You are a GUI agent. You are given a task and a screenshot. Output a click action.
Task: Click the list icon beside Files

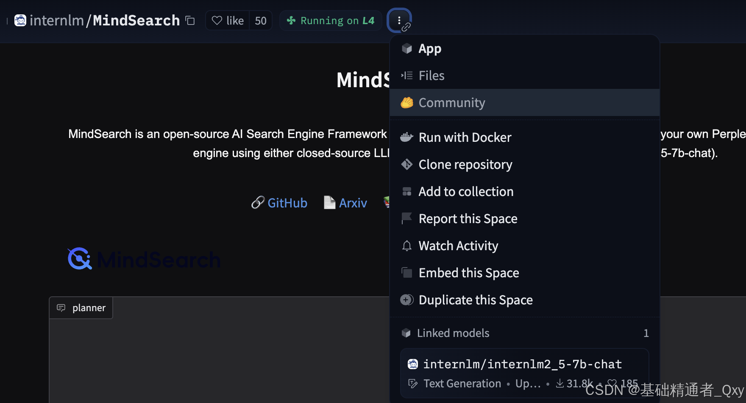pyautogui.click(x=407, y=75)
